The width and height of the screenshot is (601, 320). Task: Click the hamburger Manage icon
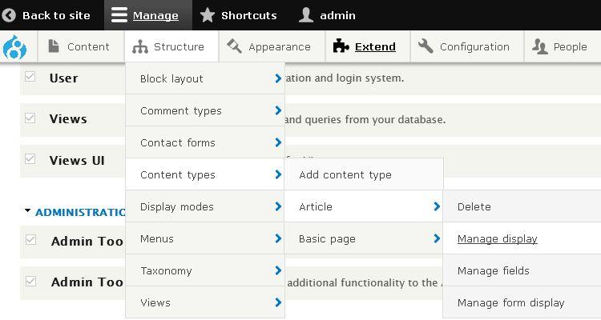[119, 15]
